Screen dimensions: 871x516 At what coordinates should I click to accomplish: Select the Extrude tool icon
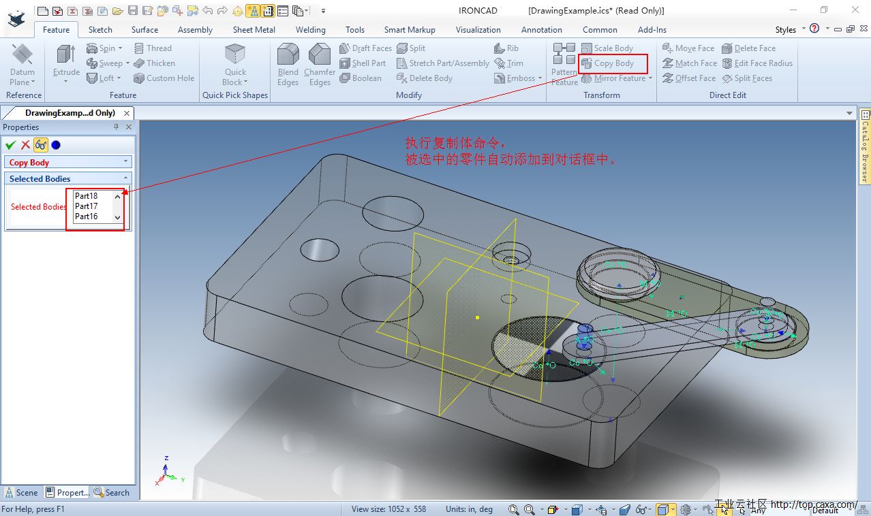(x=66, y=54)
